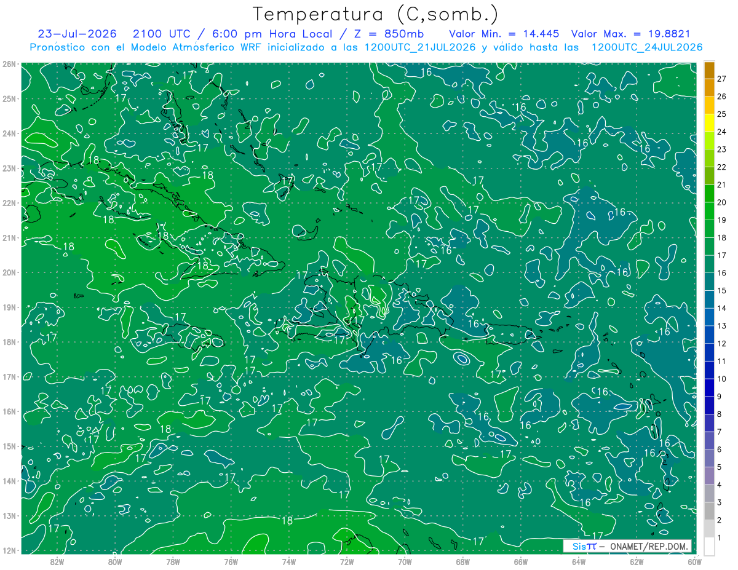
Task: Click the colour scale value 15
Action: pos(722,291)
